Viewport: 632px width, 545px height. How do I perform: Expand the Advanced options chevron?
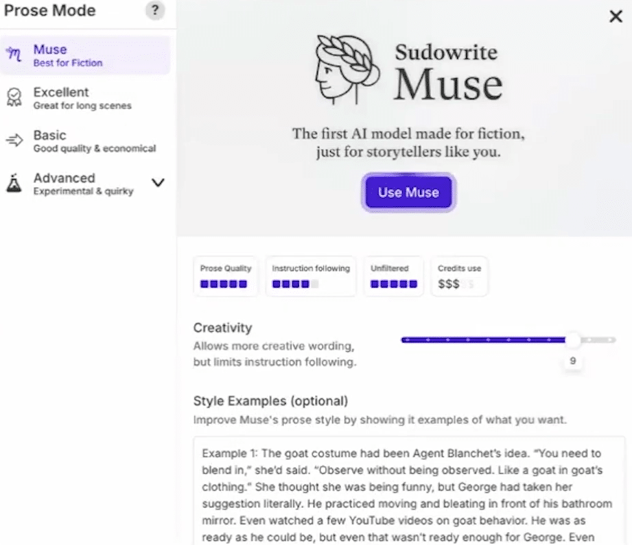158,183
